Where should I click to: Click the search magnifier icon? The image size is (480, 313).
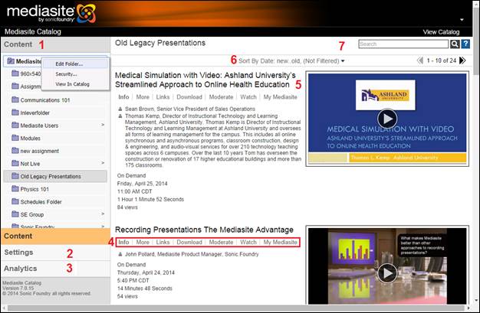455,44
